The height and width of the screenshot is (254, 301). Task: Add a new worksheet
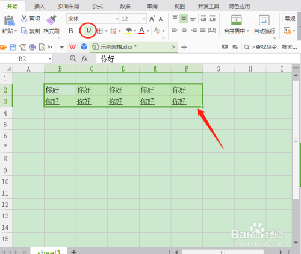click(x=74, y=252)
